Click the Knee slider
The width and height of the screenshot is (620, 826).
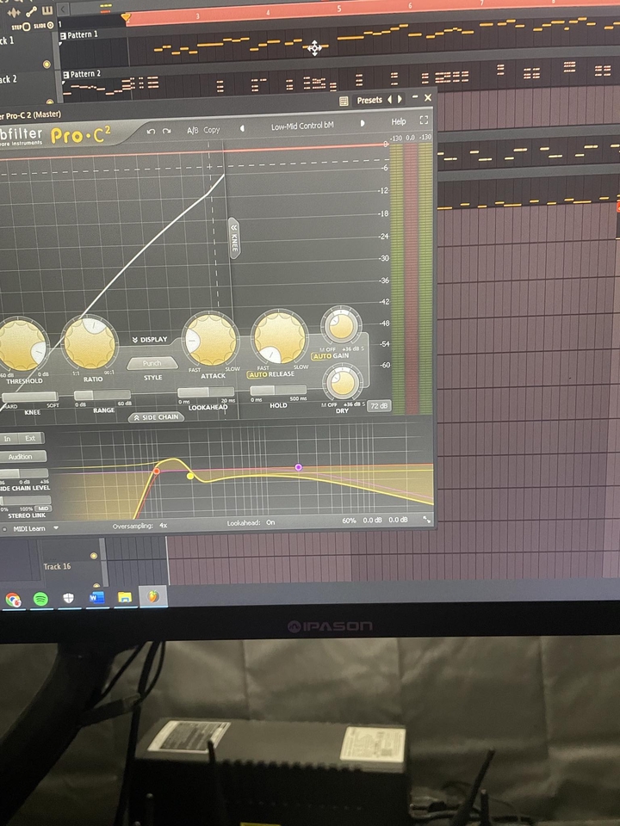pyautogui.click(x=29, y=397)
